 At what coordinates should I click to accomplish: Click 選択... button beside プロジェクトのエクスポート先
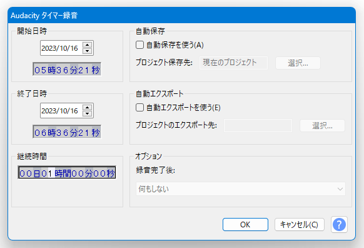322,126
